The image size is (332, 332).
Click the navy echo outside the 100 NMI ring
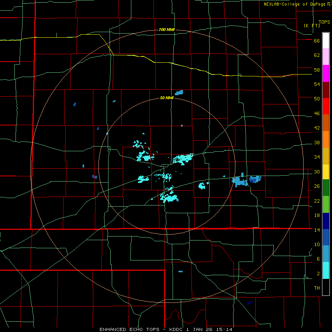250,303
